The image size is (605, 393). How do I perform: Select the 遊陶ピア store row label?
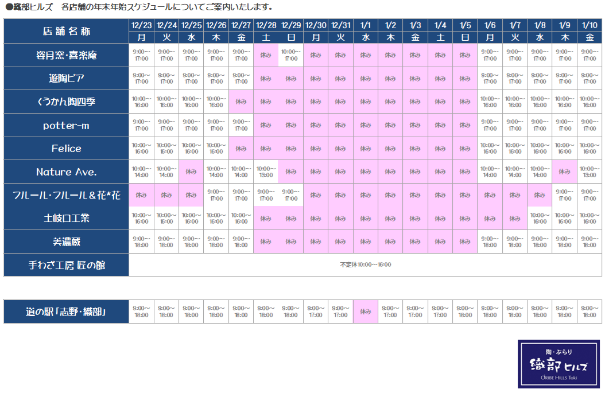(67, 78)
